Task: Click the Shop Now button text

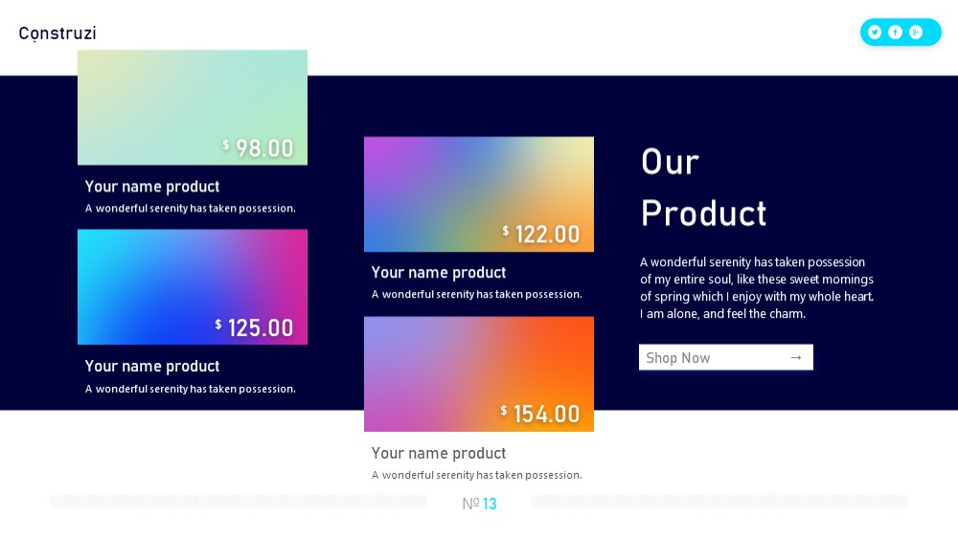Action: 677,358
